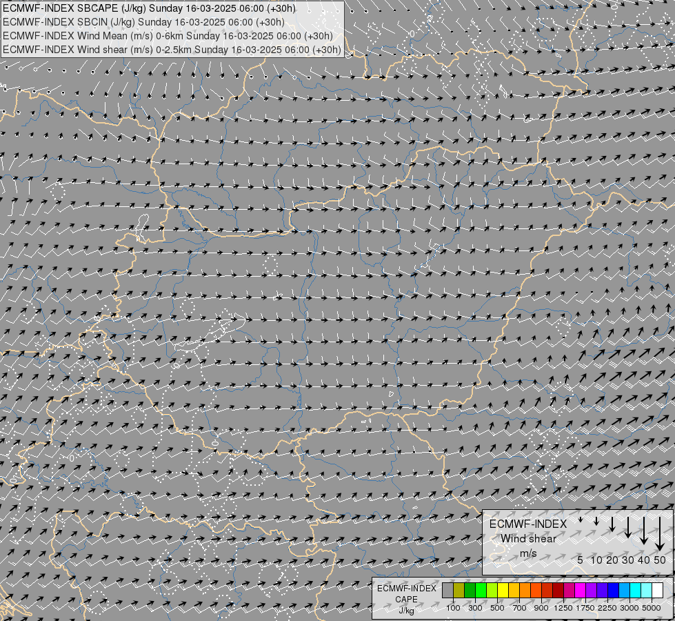Viewport: 675px width, 621px height.
Task: Click the 50 label in wind shear legend
Action: (x=660, y=560)
